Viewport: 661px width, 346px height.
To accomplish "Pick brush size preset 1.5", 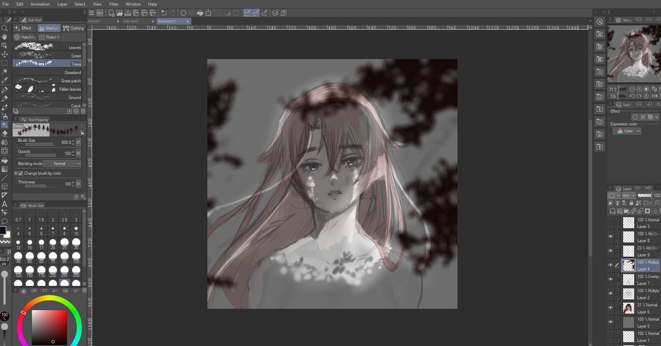I will point(41,216).
